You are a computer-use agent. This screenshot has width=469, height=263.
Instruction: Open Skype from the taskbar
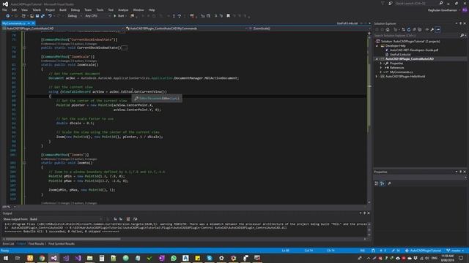[210, 258]
